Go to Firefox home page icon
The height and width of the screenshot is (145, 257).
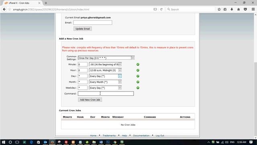(239, 9)
